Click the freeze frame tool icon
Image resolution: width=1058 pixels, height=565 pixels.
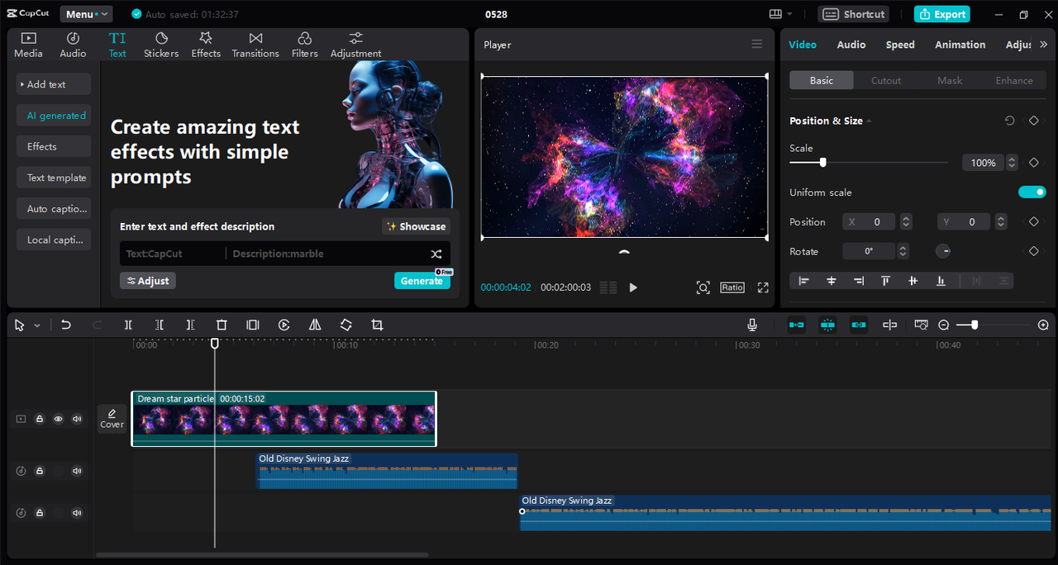pyautogui.click(x=253, y=325)
